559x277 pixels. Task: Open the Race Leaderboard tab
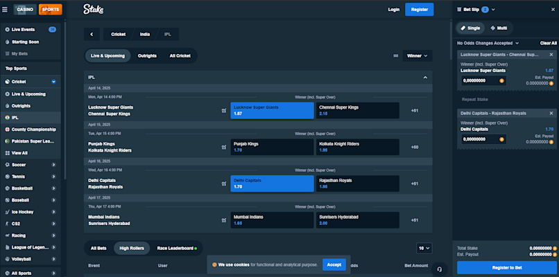177,248
